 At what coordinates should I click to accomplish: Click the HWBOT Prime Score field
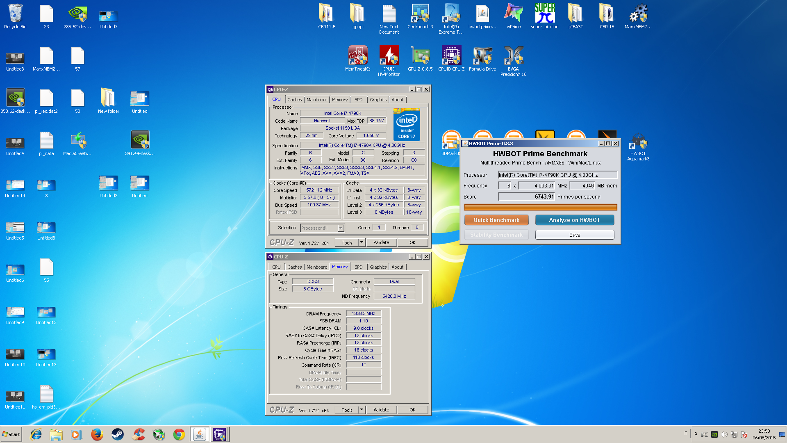coord(526,197)
